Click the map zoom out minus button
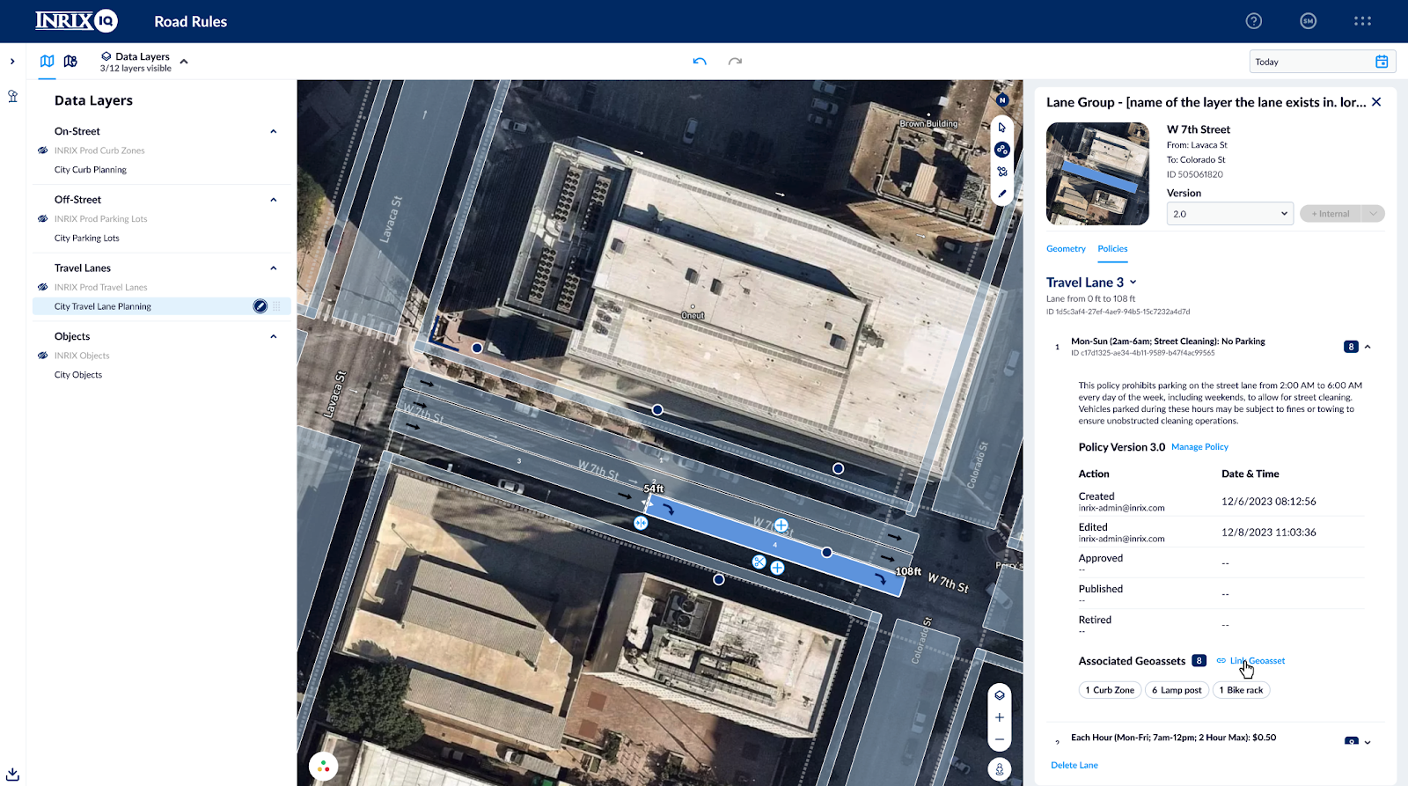Image resolution: width=1408 pixels, height=786 pixels. coord(1000,740)
